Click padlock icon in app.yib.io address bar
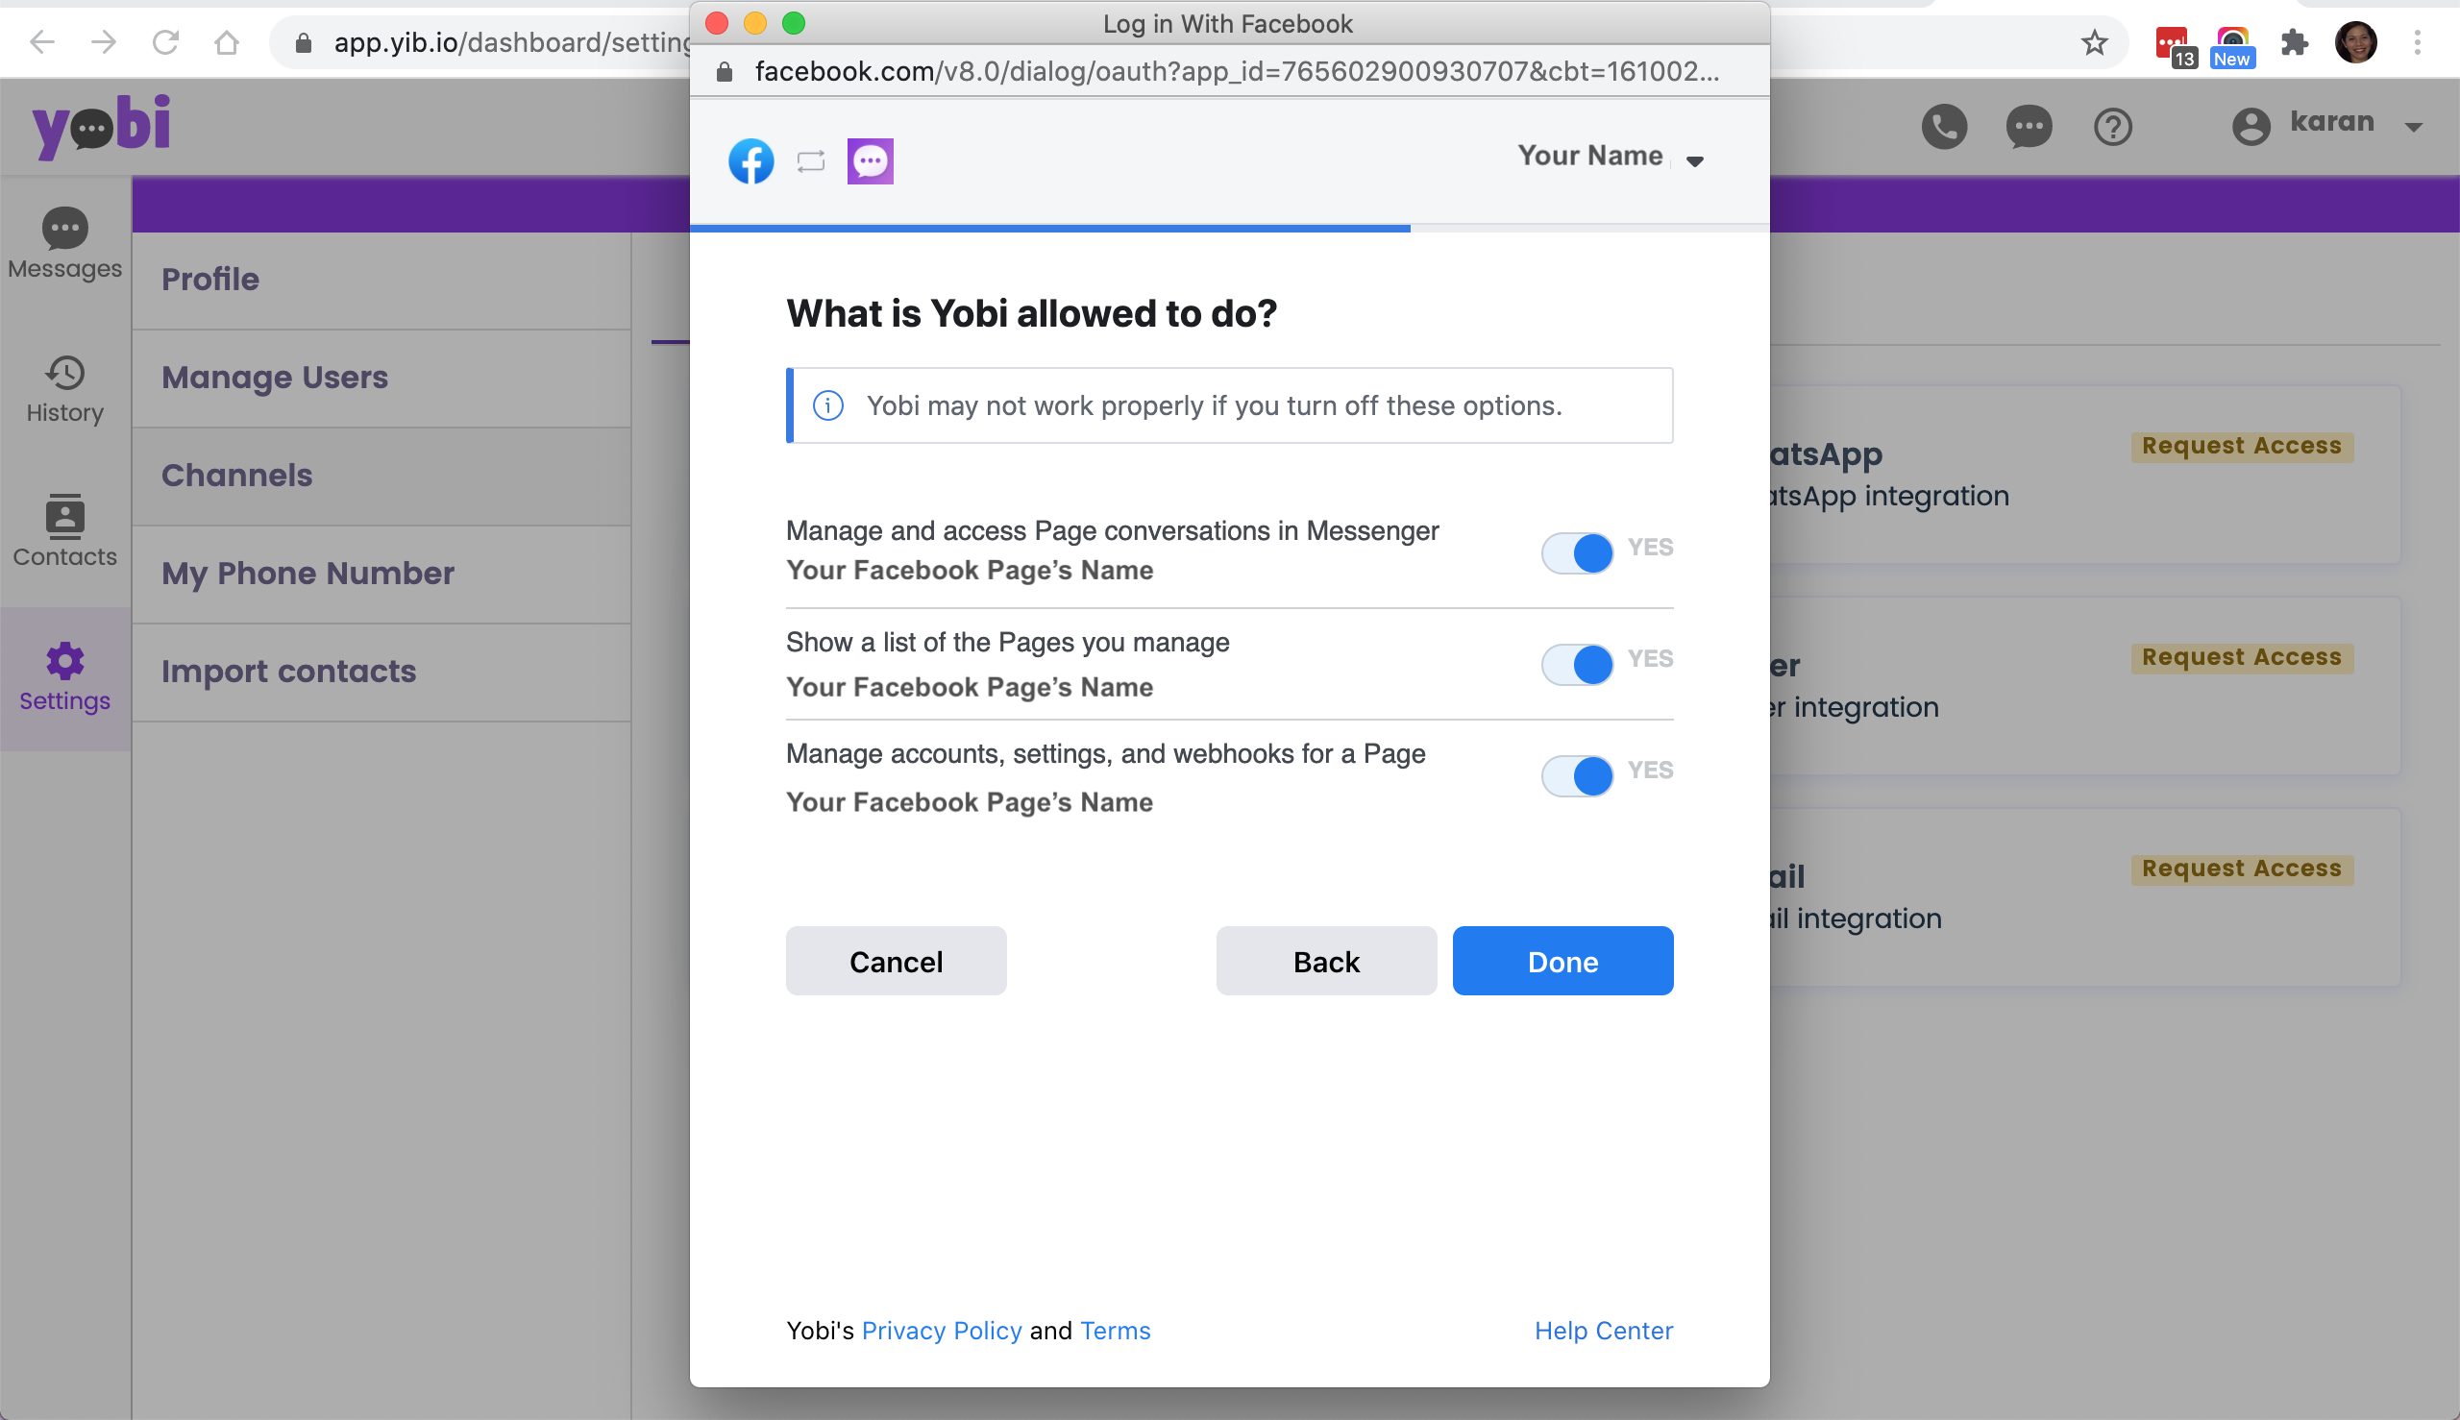 point(304,43)
